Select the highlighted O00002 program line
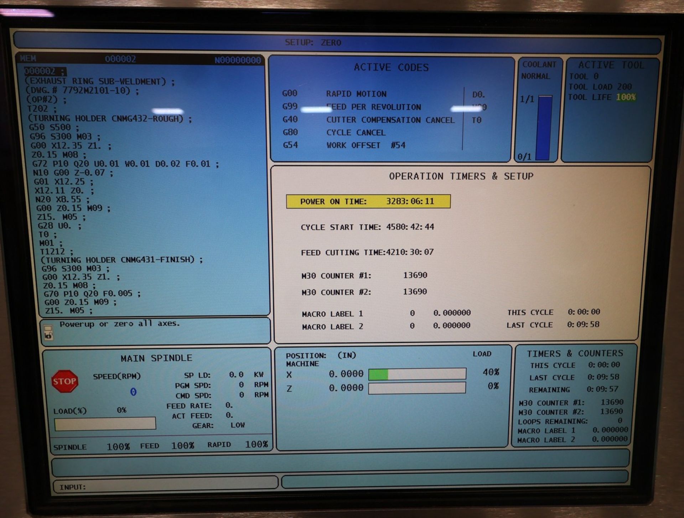 pos(45,71)
